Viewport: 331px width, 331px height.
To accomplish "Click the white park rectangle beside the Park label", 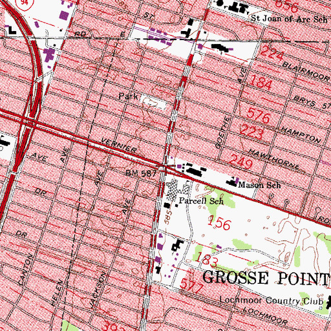I will coord(153,102).
